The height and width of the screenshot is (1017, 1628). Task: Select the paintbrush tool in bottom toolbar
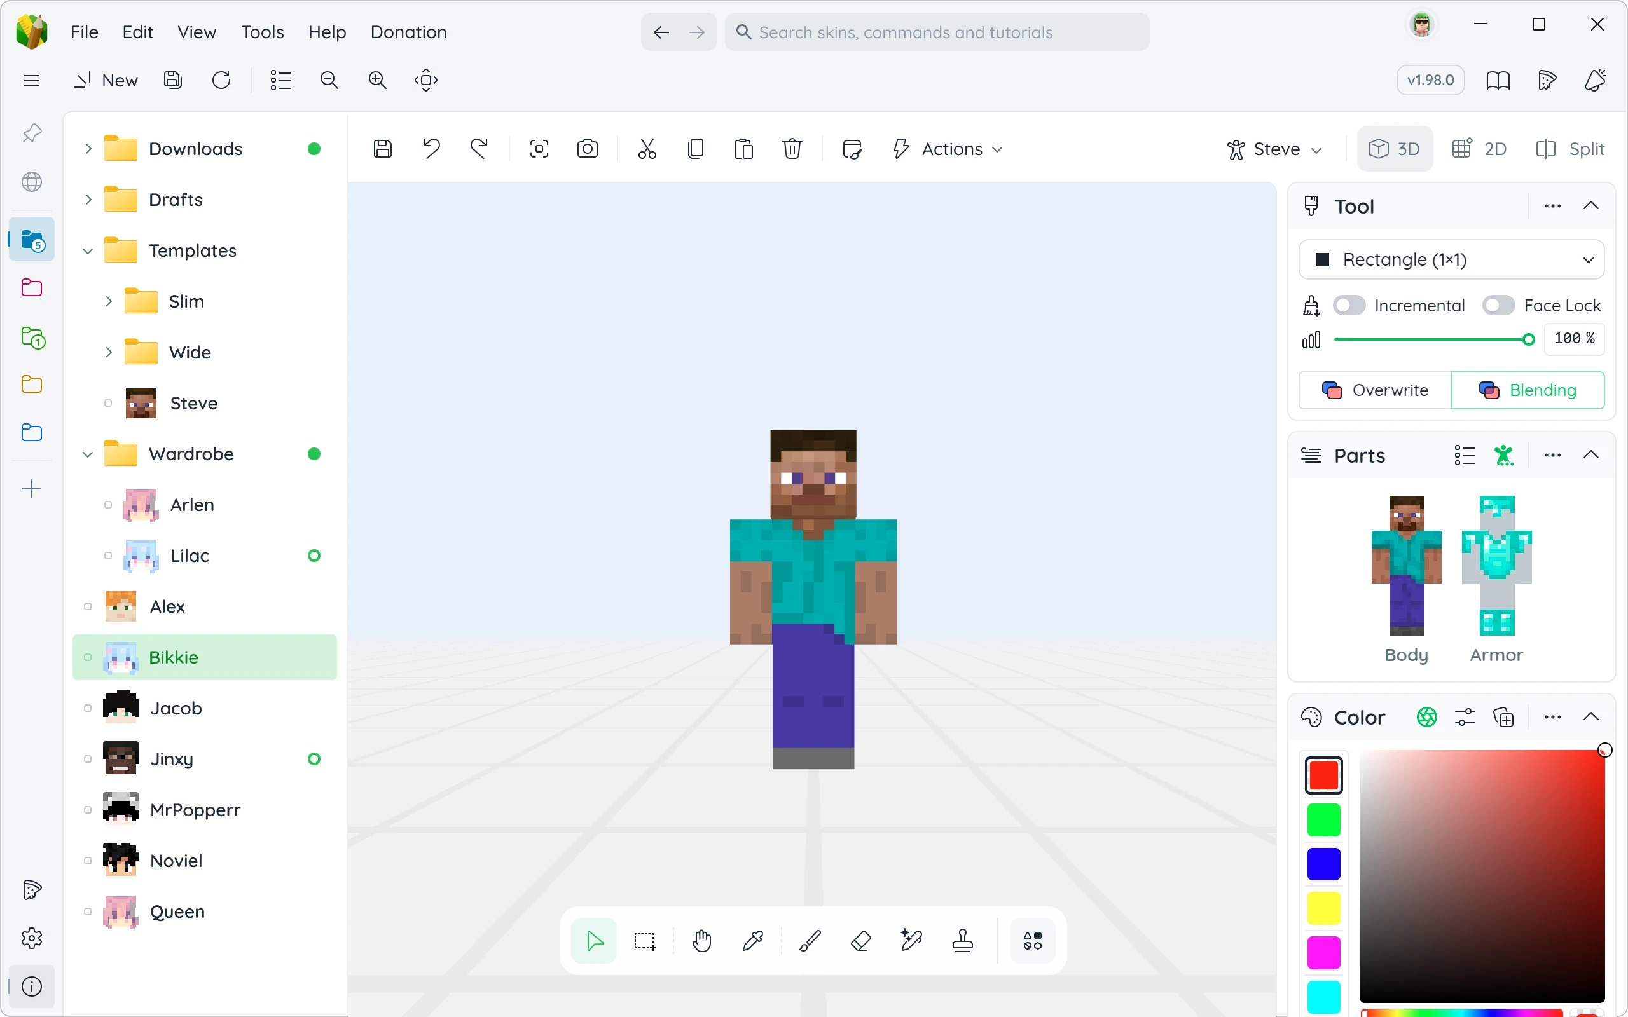[810, 940]
